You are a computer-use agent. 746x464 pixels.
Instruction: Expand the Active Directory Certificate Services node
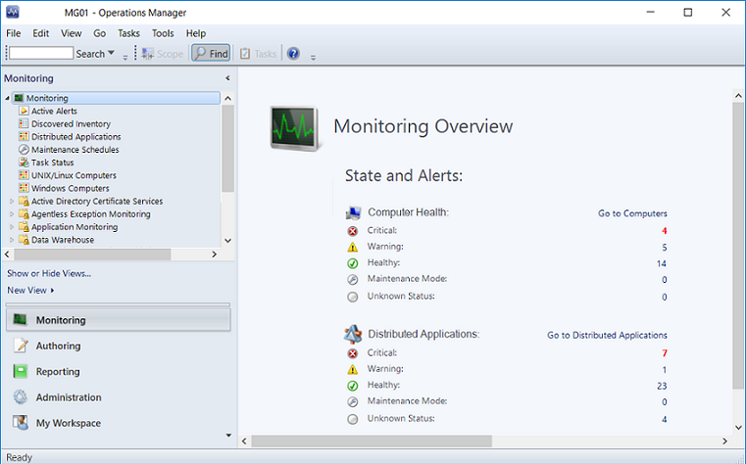[12, 202]
